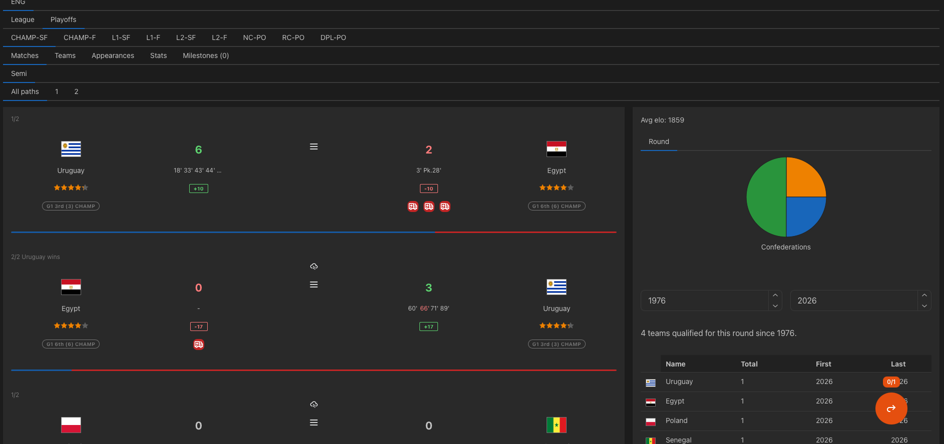Open L1-SF tab
Screen dimensions: 944x444
click(121, 37)
